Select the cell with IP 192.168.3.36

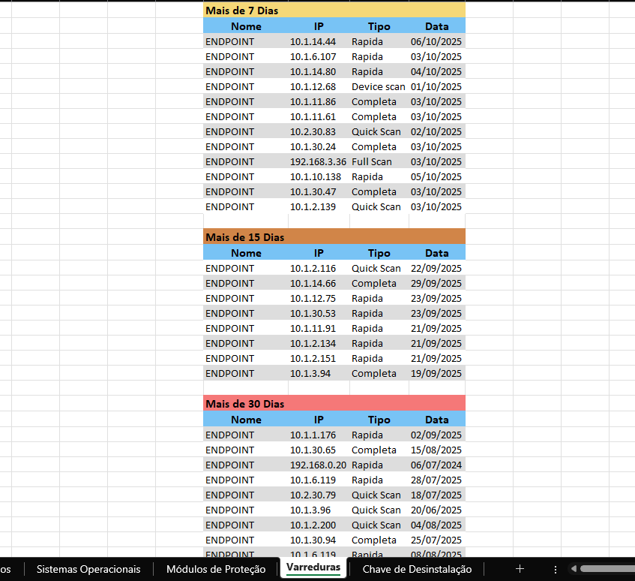click(x=318, y=161)
